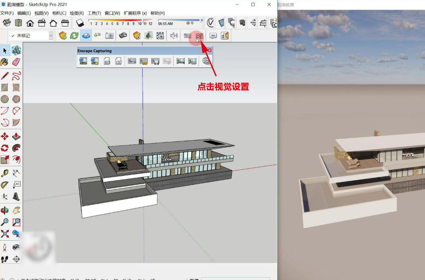The width and height of the screenshot is (425, 280).
Task: Close the Enscape Capturing toolbar
Action: 209,50
